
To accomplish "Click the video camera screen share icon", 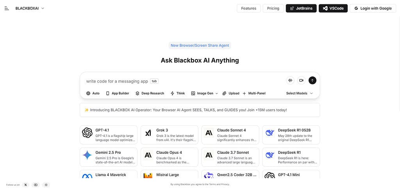I will (301, 80).
